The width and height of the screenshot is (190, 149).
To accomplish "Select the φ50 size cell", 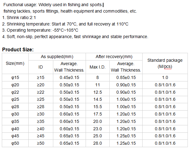I will tap(15, 143).
